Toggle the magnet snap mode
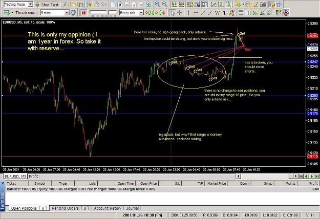This screenshot has height=219, width=320. click(x=286, y=13)
